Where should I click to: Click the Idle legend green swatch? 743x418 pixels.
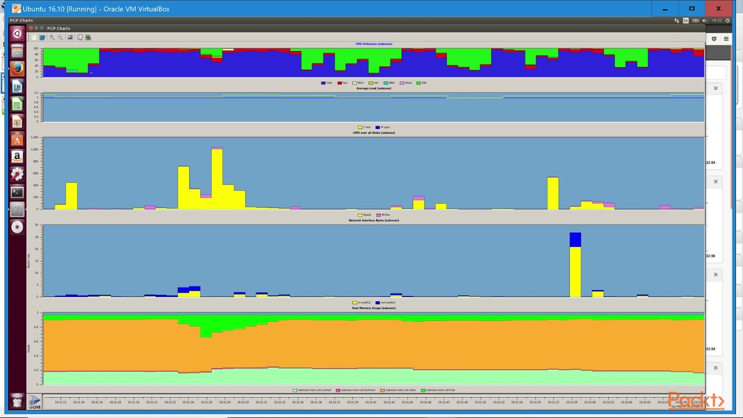coord(419,83)
